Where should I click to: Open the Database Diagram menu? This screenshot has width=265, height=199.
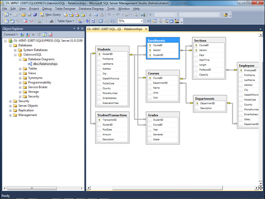91,9
